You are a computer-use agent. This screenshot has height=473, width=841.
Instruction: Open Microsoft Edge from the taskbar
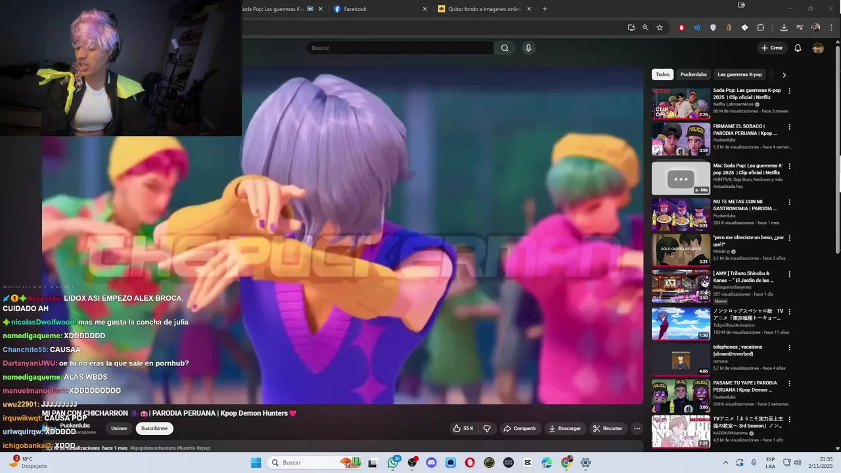[547, 462]
